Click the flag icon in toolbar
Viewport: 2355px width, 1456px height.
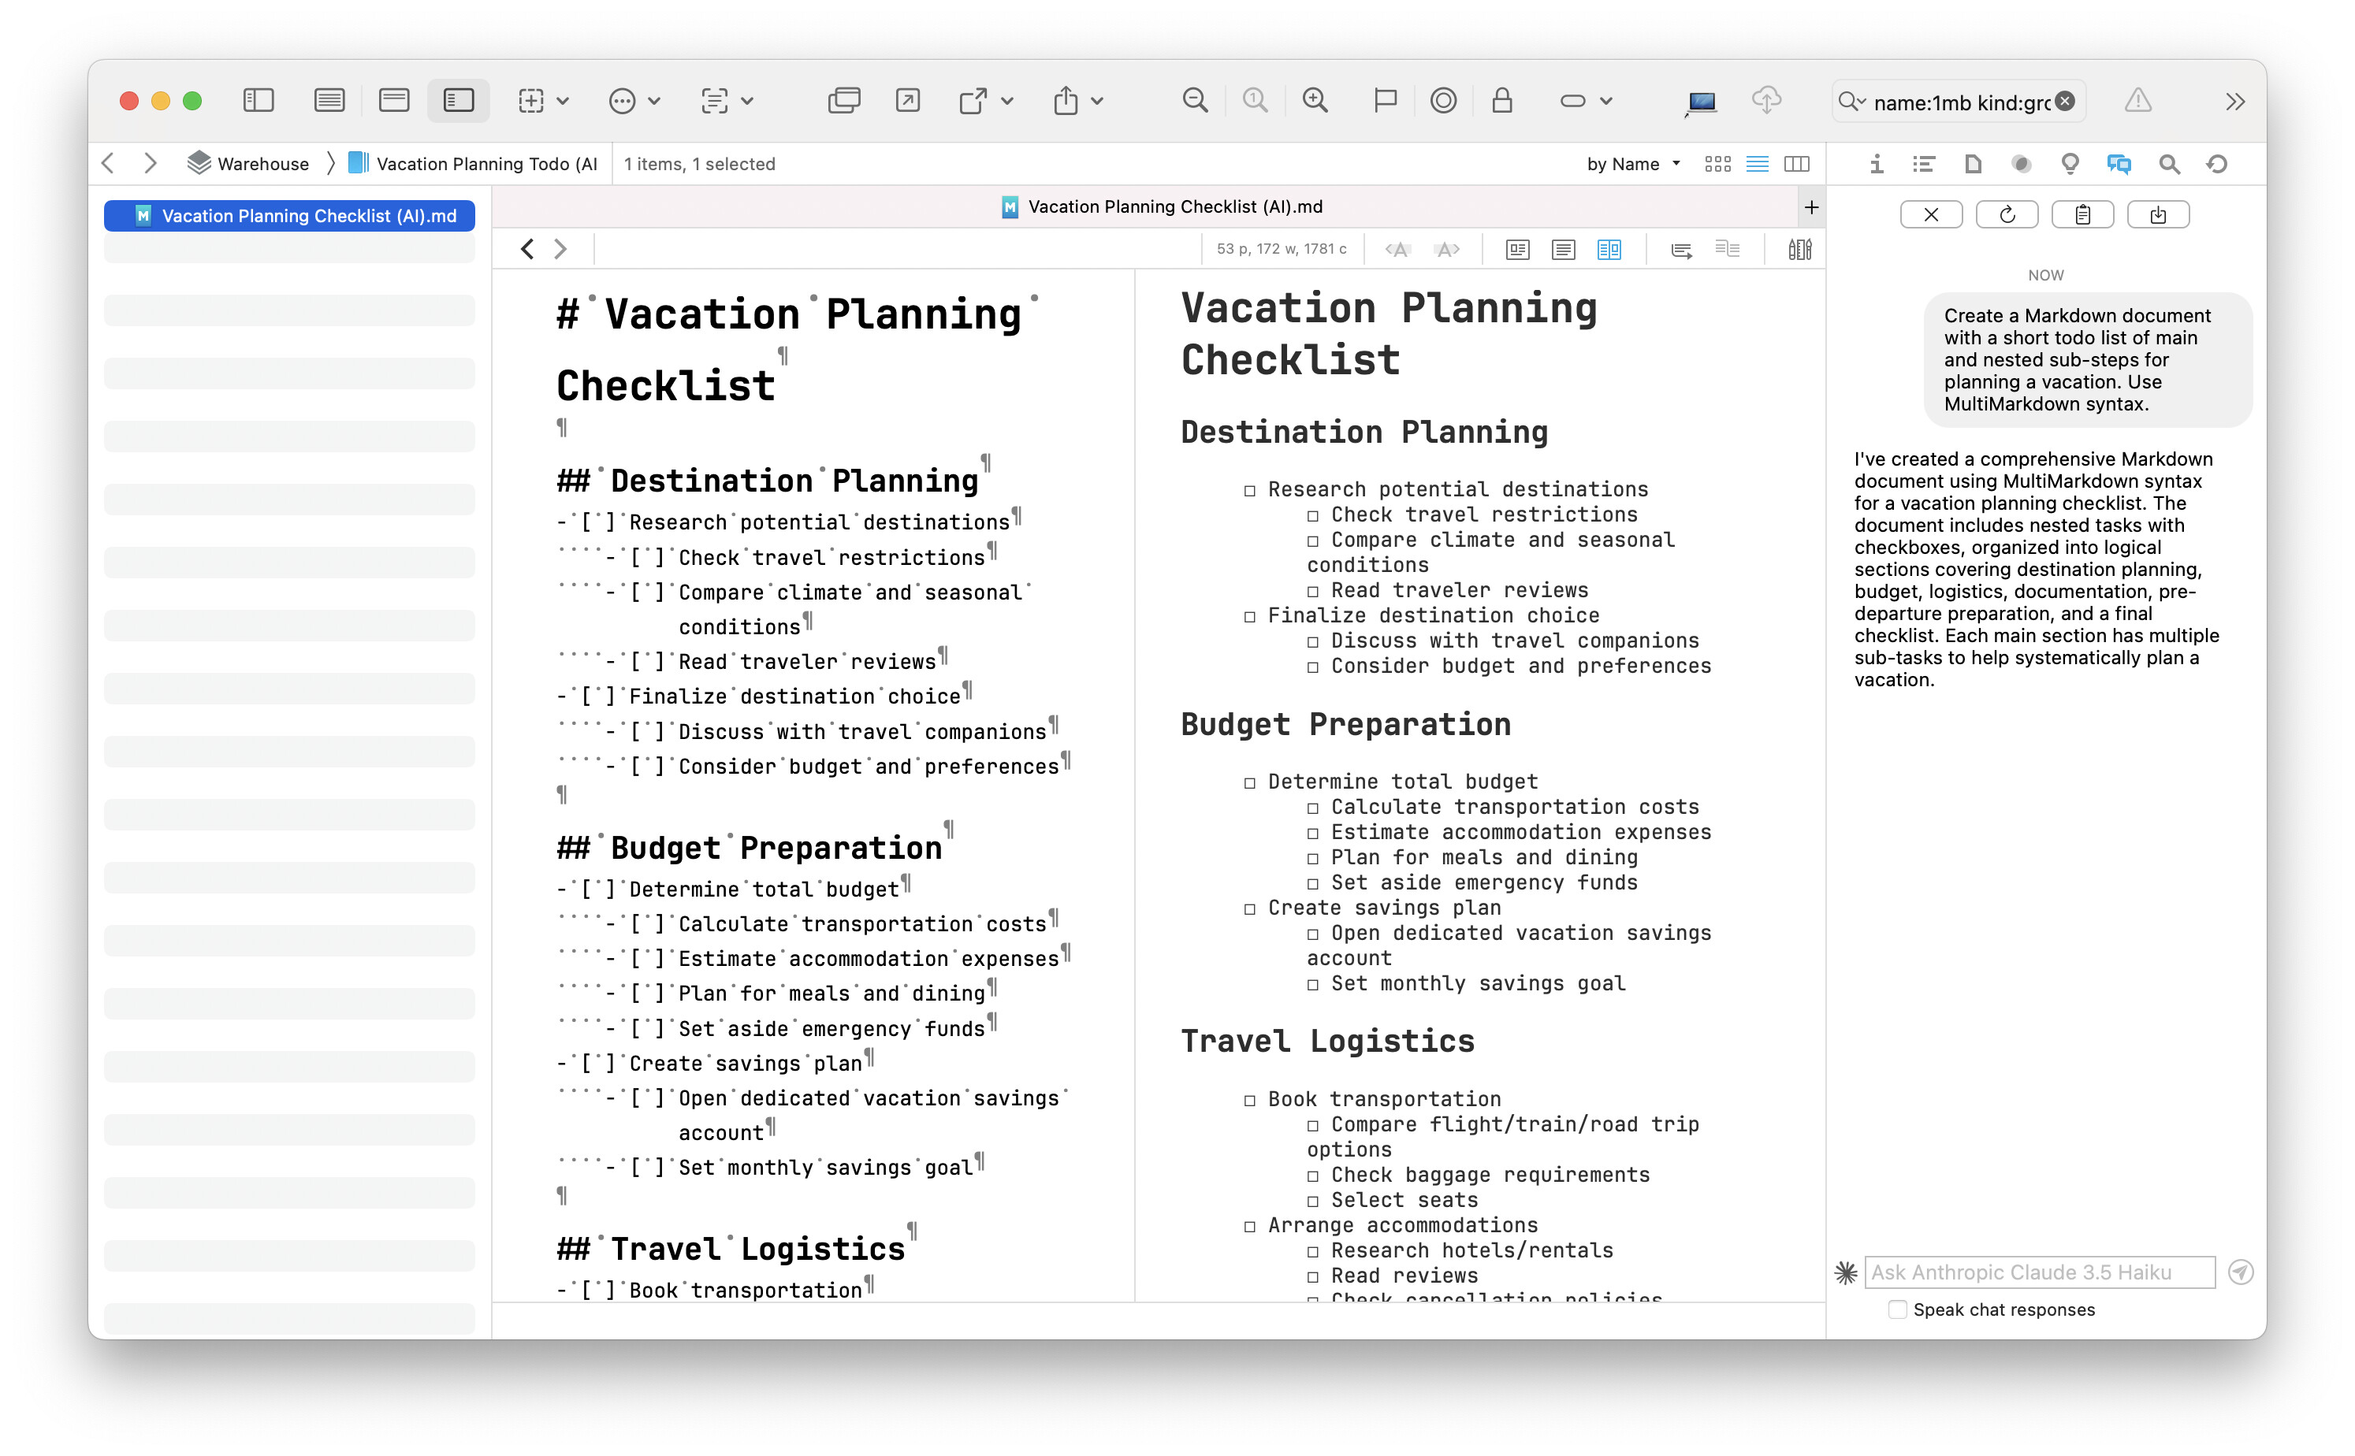pyautogui.click(x=1384, y=100)
